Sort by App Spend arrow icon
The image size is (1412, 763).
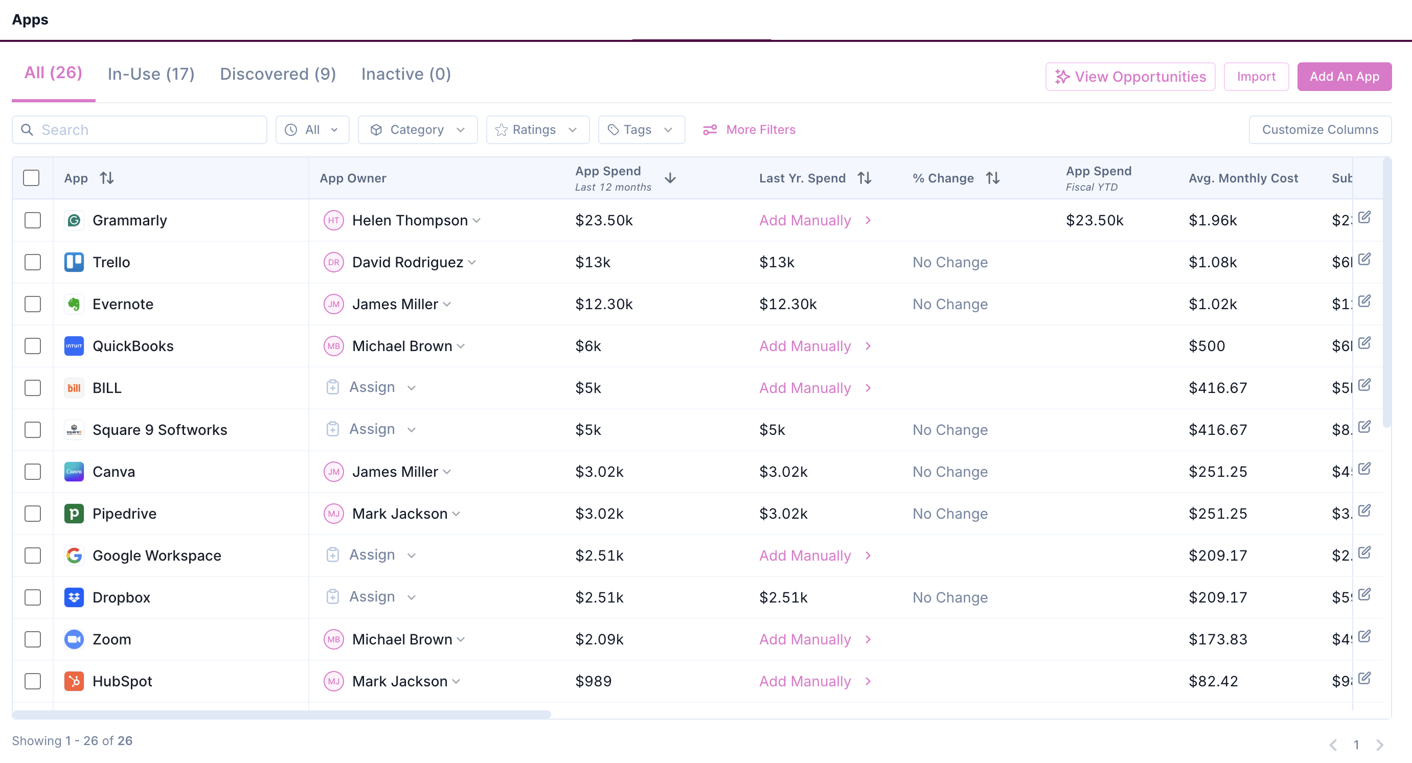click(x=670, y=178)
